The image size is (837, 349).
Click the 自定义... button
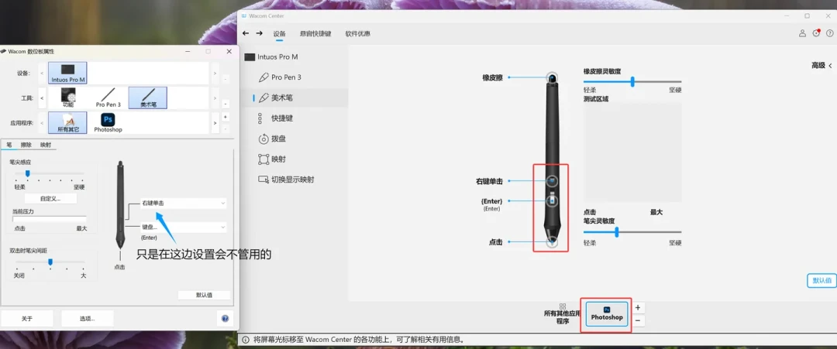click(x=50, y=198)
